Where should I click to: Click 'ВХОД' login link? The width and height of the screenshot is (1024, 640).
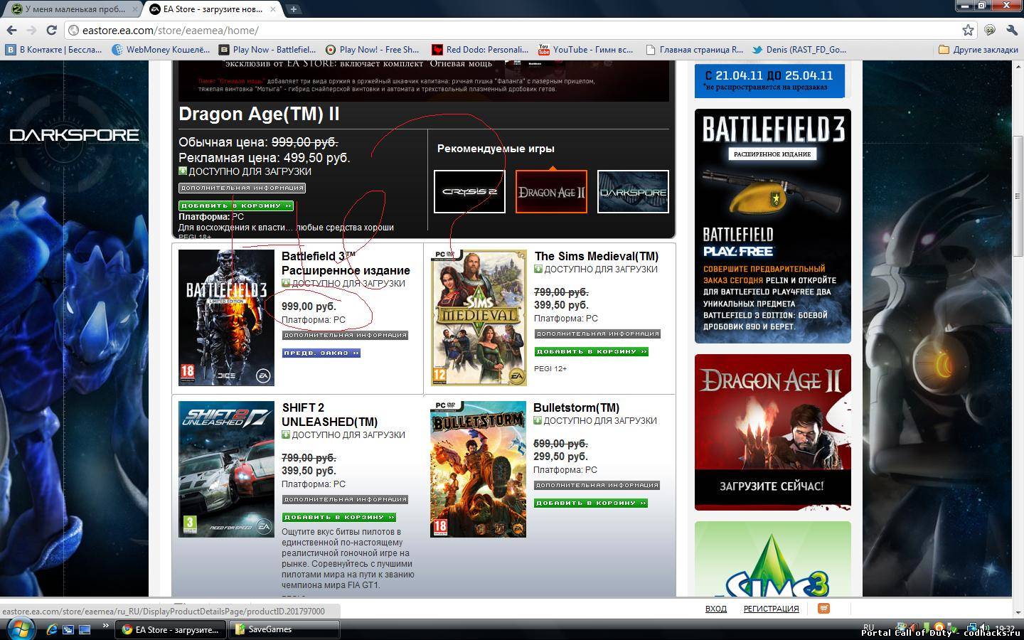coord(716,609)
